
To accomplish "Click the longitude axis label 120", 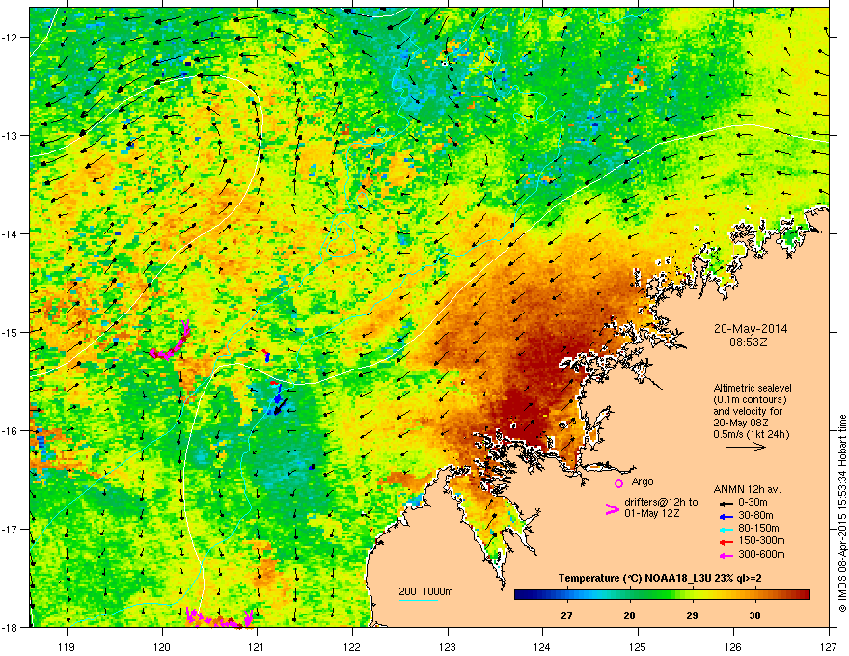I will tap(162, 646).
